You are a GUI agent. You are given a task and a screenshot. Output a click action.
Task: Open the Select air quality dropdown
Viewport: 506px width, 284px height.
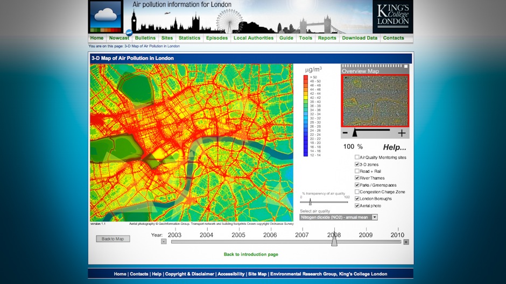[375, 217]
